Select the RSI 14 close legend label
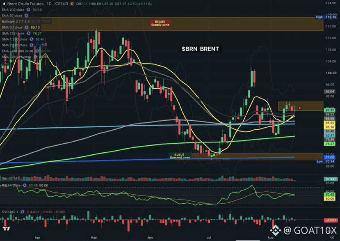Screen dimensions: 340x241 [11, 186]
